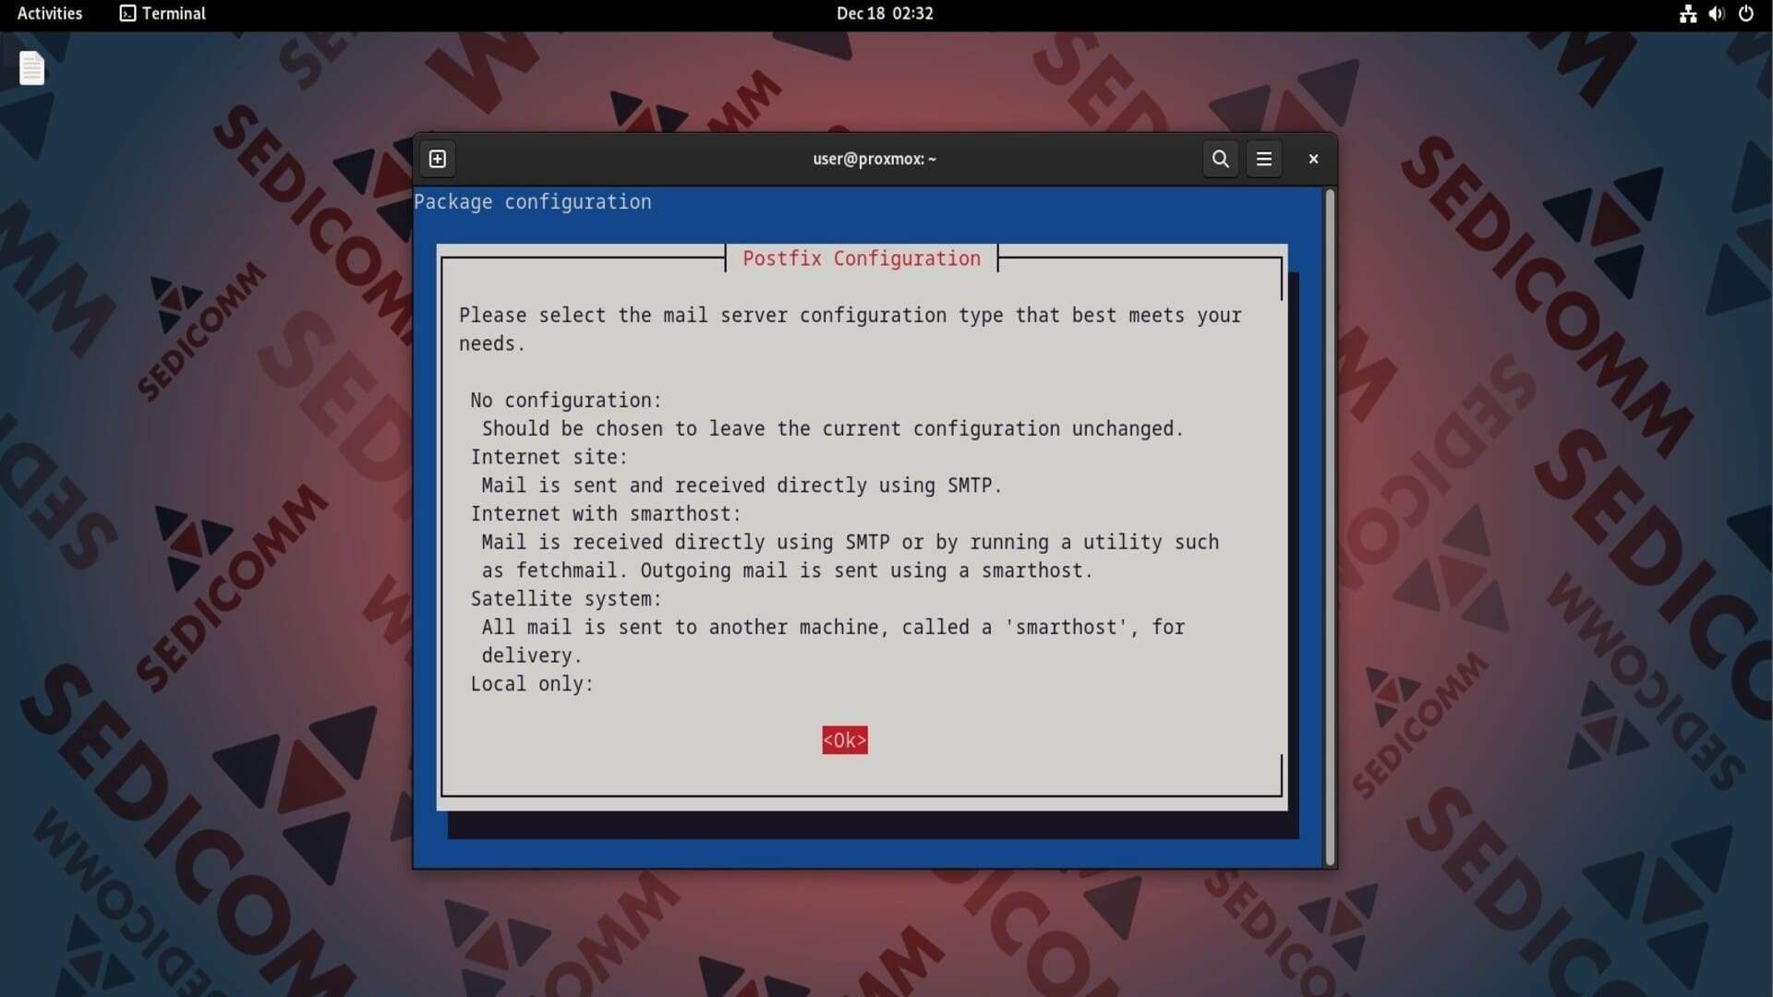Open the Activities overview
Viewport: 1773px width, 997px height.
click(x=50, y=14)
